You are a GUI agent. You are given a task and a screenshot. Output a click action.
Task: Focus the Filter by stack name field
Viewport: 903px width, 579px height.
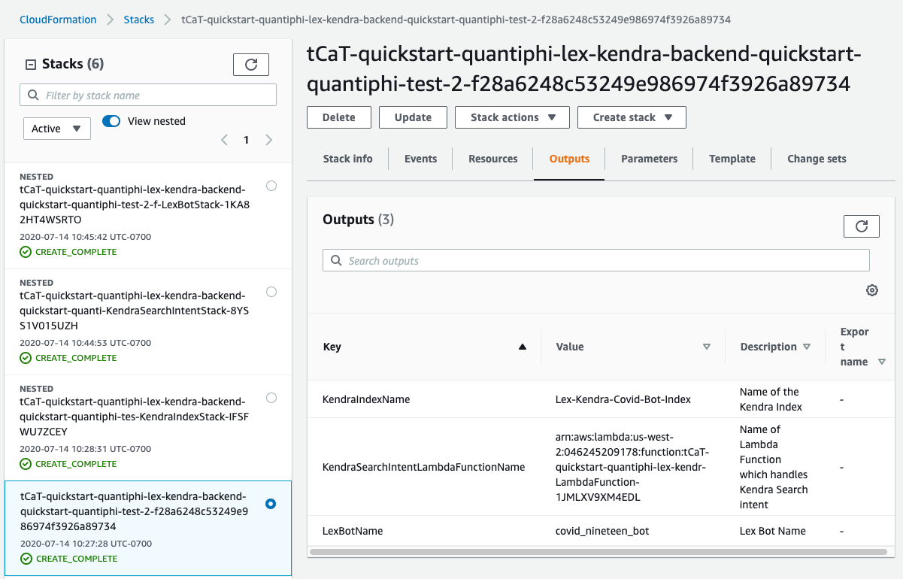[148, 95]
